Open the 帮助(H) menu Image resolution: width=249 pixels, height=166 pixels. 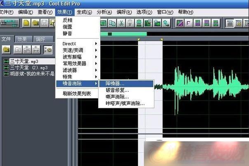[186, 12]
